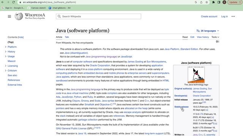Switch to the Article tab

(59, 37)
